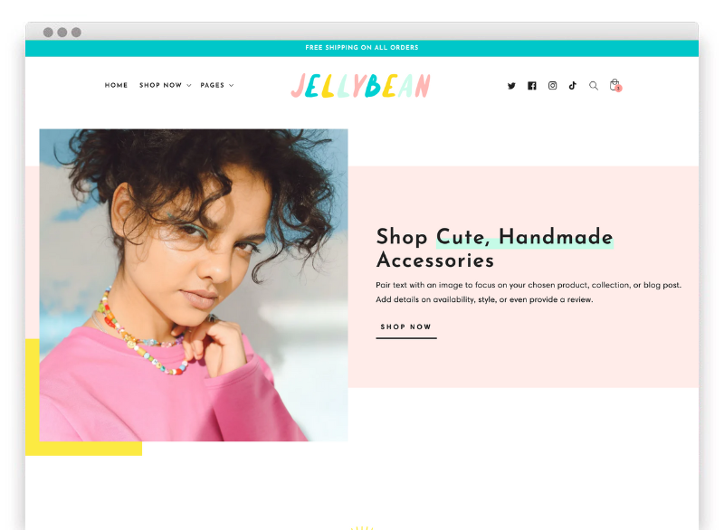This screenshot has width=724, height=530.
Task: Go to the Home menu item
Action: point(116,85)
